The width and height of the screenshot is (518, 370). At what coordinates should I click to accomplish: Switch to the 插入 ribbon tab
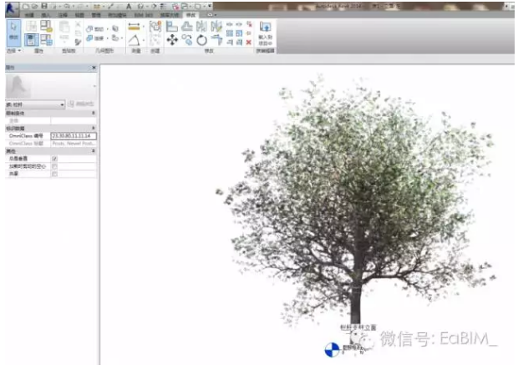46,15
